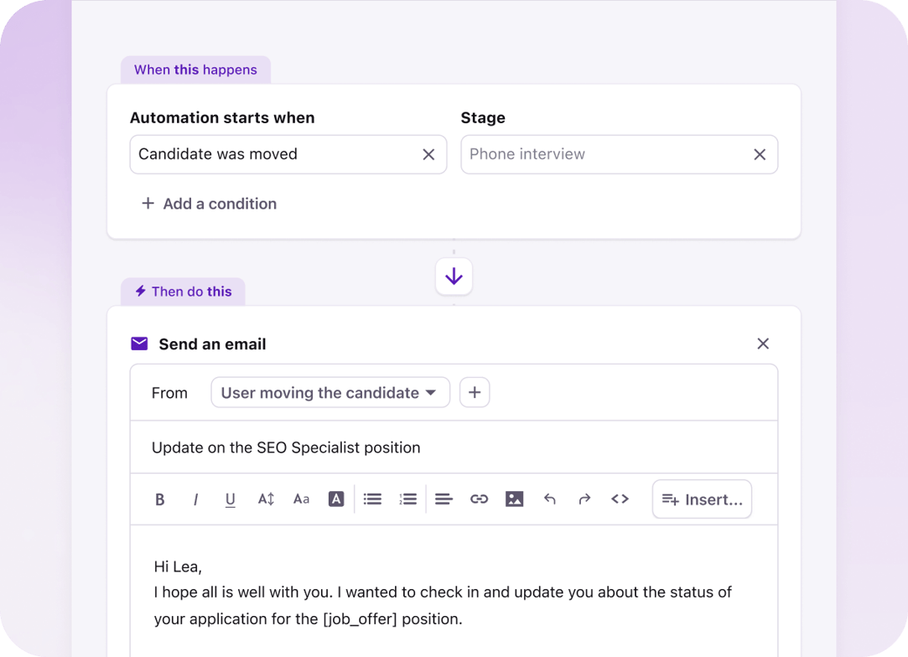908x657 pixels.
Task: Open the 'User moving the candidate' sender dropdown
Action: [329, 392]
